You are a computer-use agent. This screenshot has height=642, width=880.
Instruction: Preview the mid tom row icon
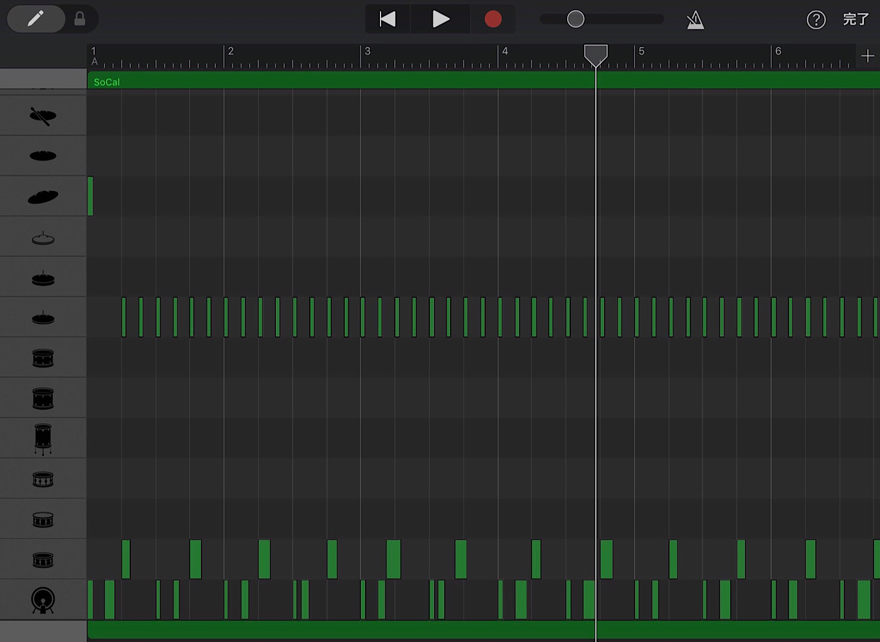tap(43, 398)
